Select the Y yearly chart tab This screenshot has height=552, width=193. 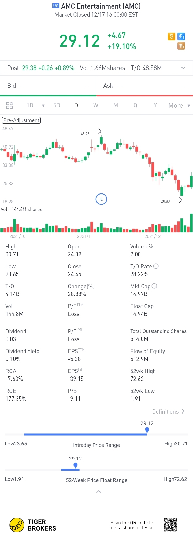point(155,105)
